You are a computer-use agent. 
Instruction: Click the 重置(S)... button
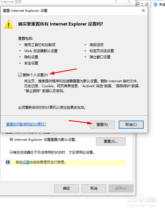tap(111, 141)
